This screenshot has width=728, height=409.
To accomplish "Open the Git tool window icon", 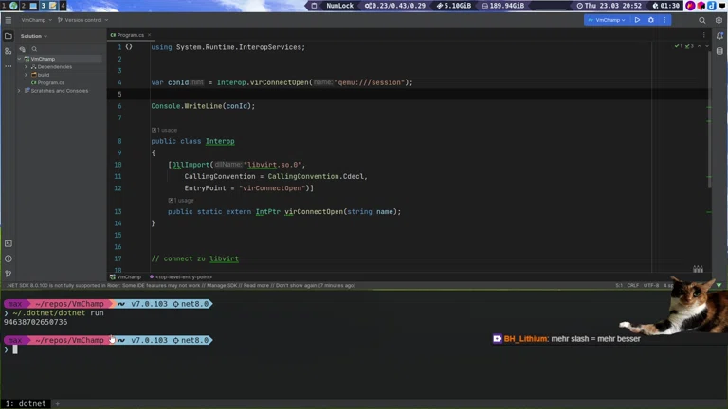I will [x=9, y=274].
